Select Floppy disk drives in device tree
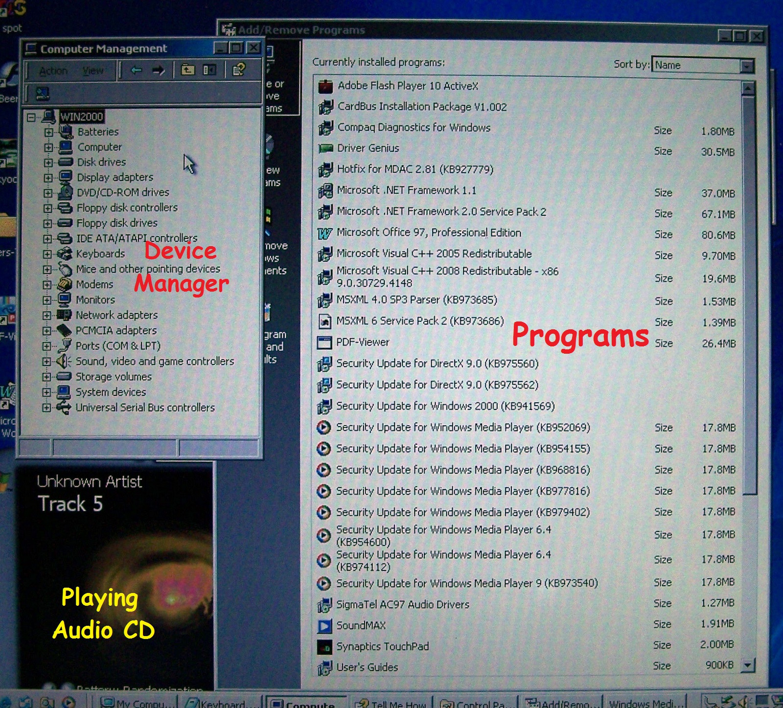This screenshot has height=708, width=783. point(117,223)
